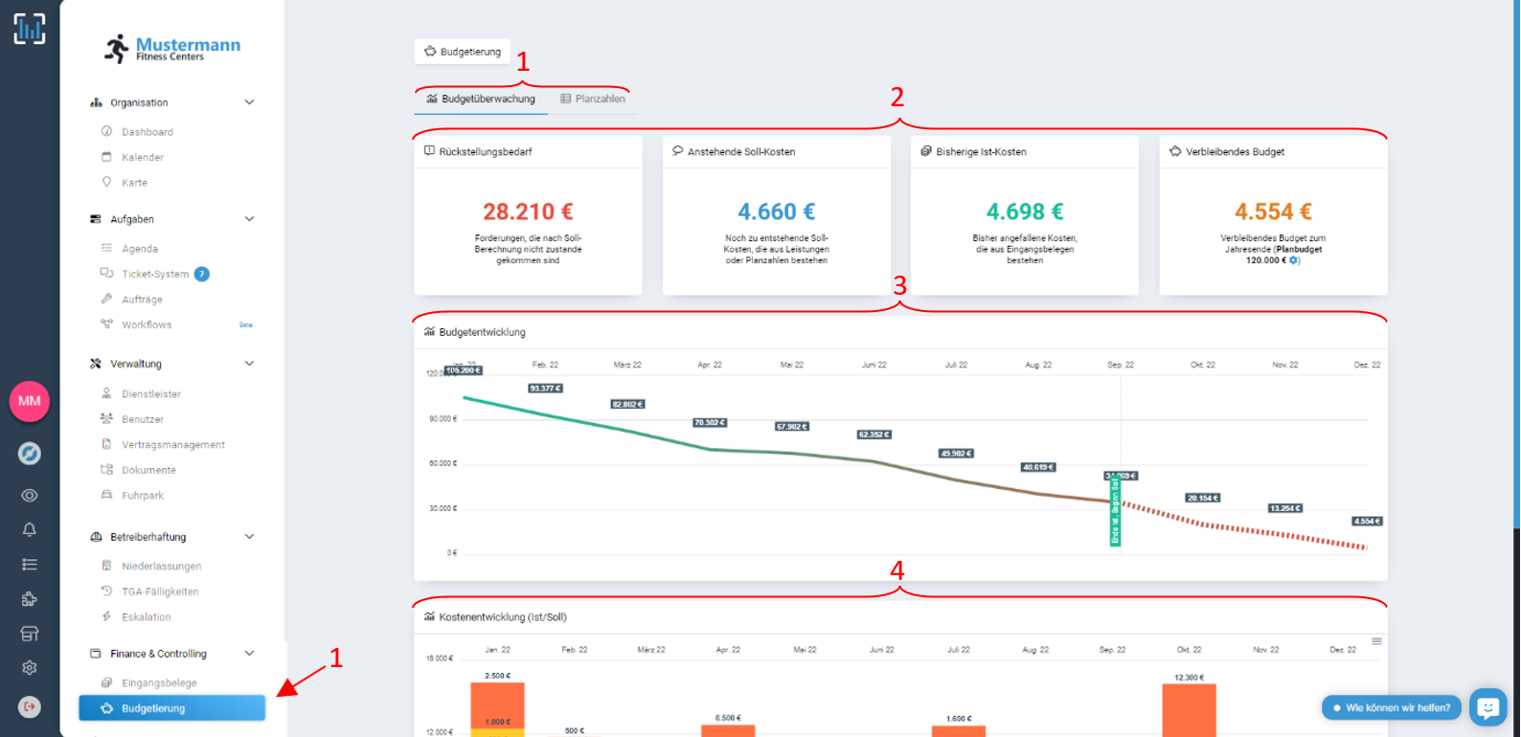Click the gear settings icon in left rail
The image size is (1521, 737).
click(x=30, y=668)
